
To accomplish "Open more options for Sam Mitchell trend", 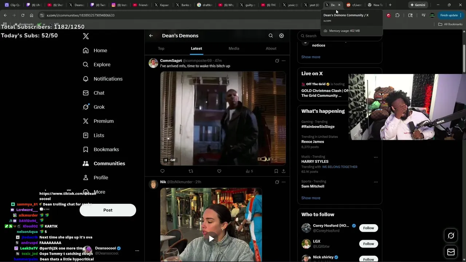I will (376, 182).
